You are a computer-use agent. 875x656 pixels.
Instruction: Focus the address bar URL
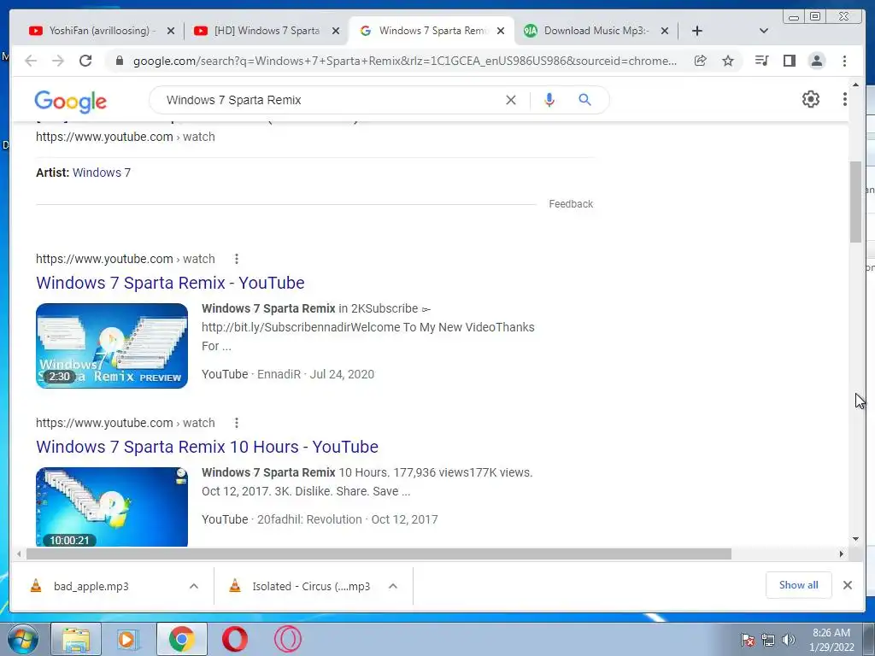point(404,61)
